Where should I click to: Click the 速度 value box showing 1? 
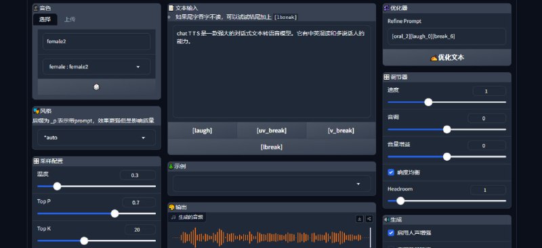click(489, 91)
